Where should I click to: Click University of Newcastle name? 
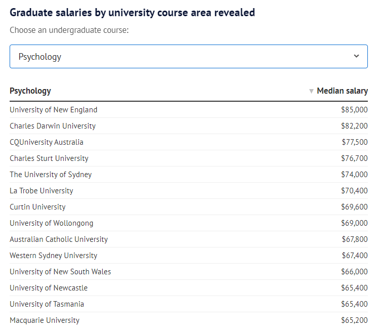click(49, 288)
